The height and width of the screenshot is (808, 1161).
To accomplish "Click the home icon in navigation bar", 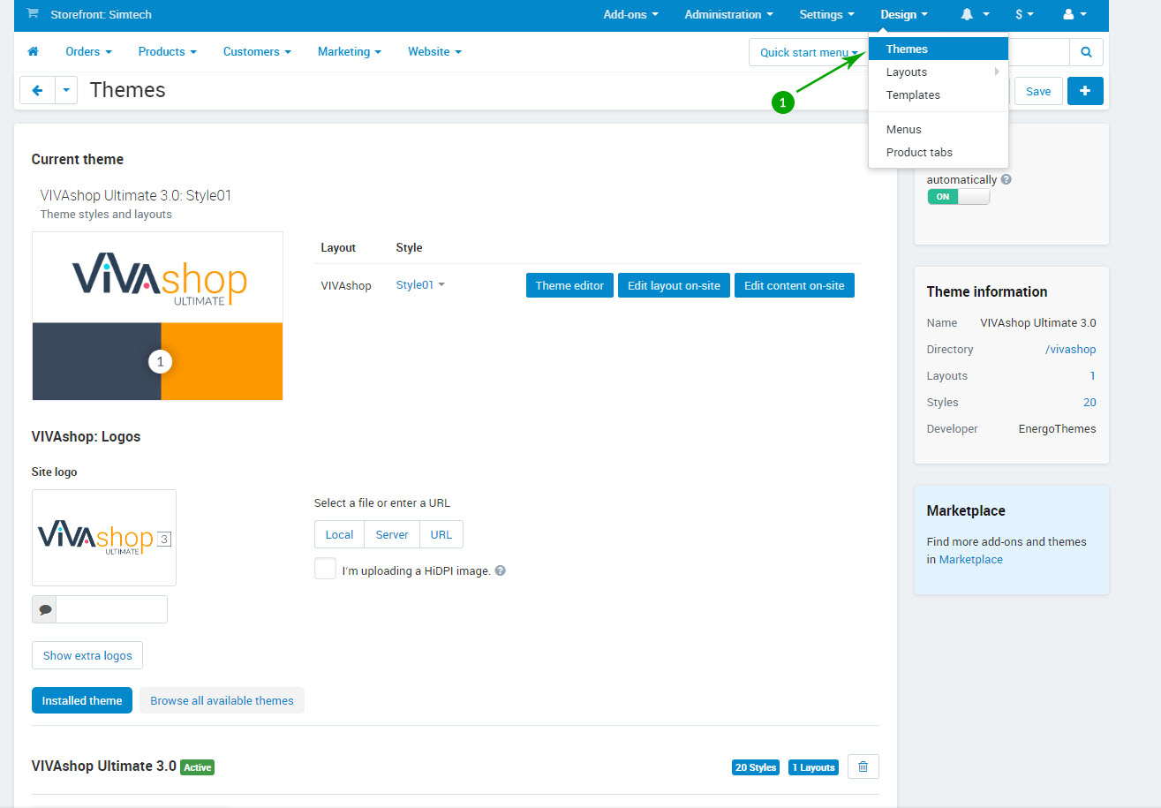I will pos(34,52).
